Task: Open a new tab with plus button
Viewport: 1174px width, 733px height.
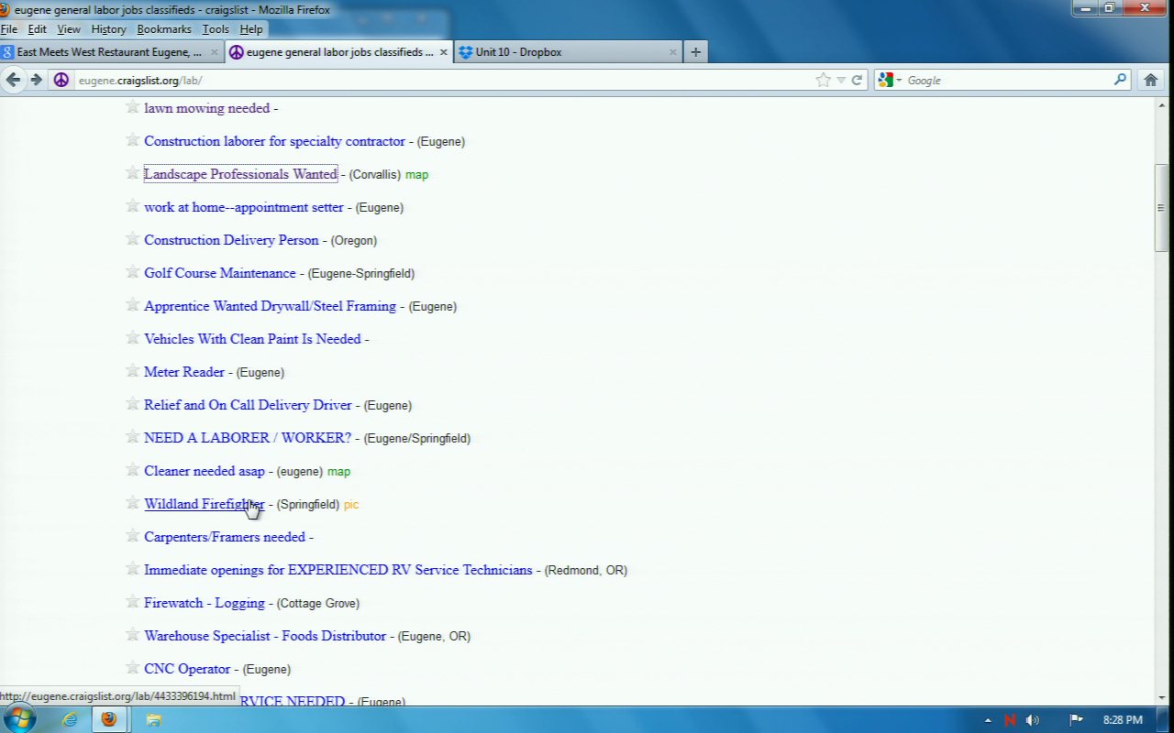Action: coord(695,52)
